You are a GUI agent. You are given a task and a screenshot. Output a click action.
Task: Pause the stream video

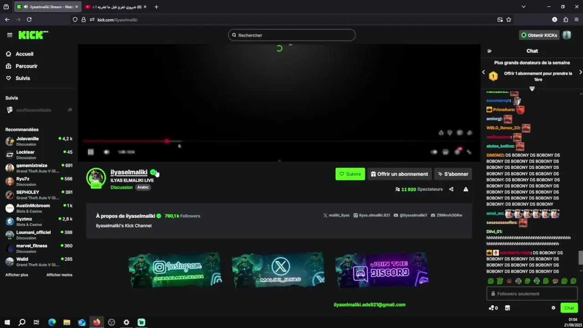pos(91,152)
